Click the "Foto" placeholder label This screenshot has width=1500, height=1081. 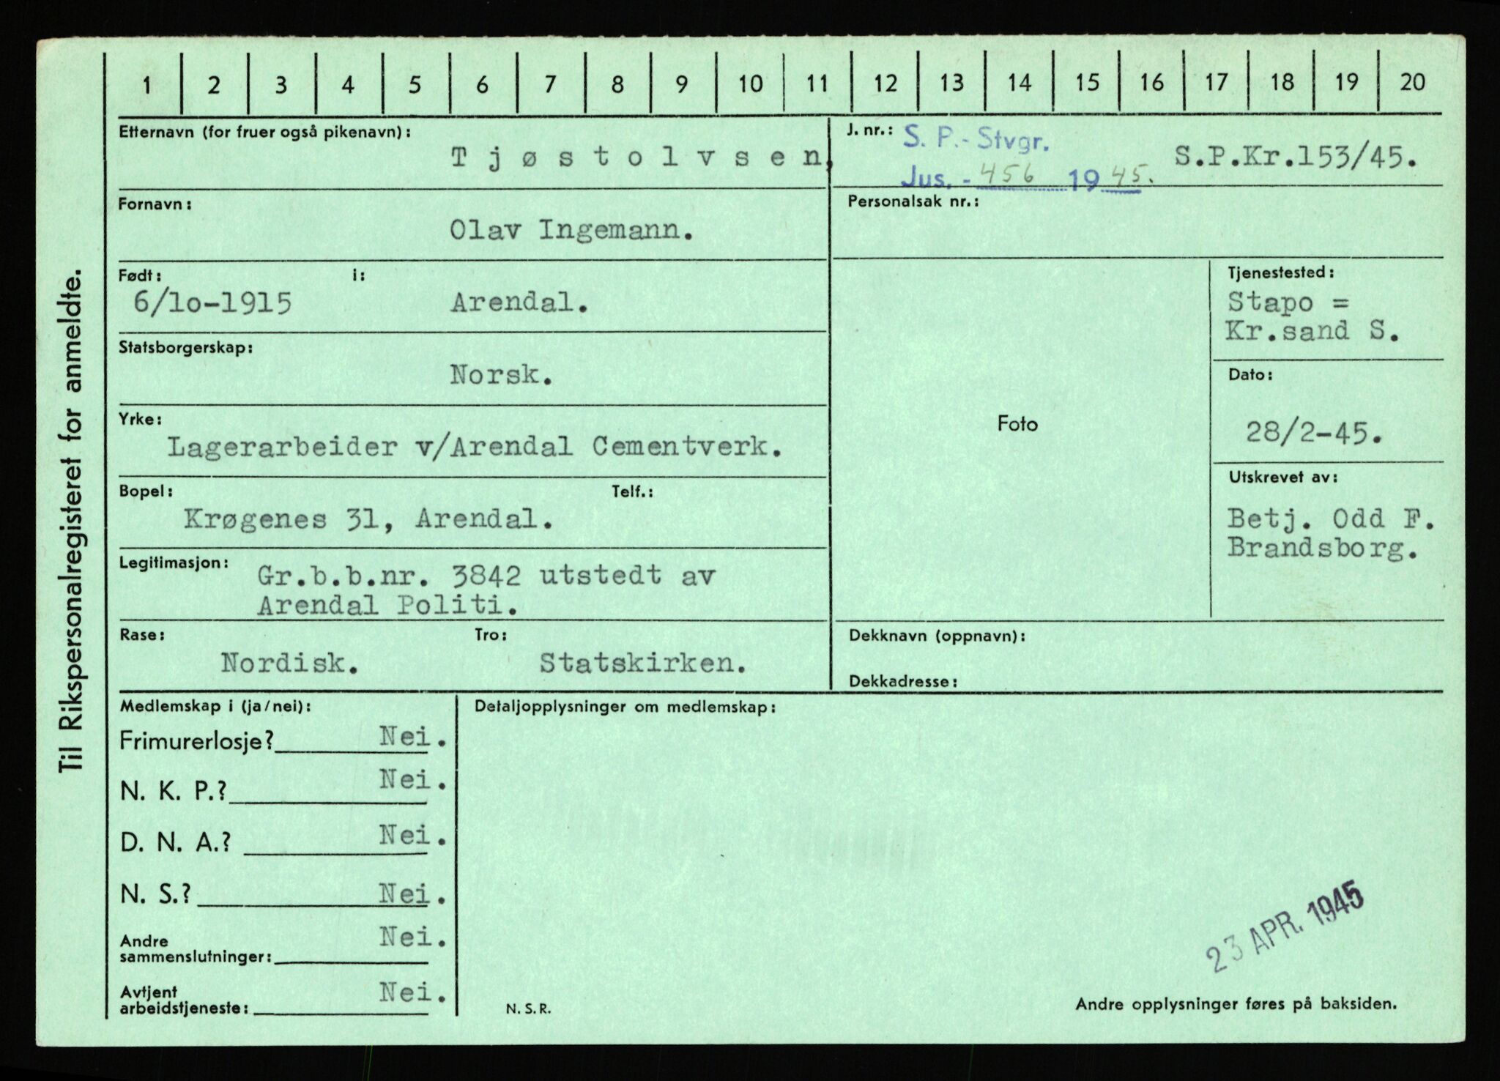click(1017, 423)
